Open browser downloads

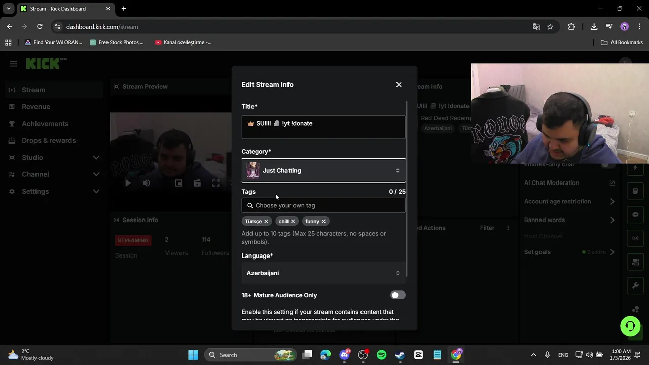point(594,27)
